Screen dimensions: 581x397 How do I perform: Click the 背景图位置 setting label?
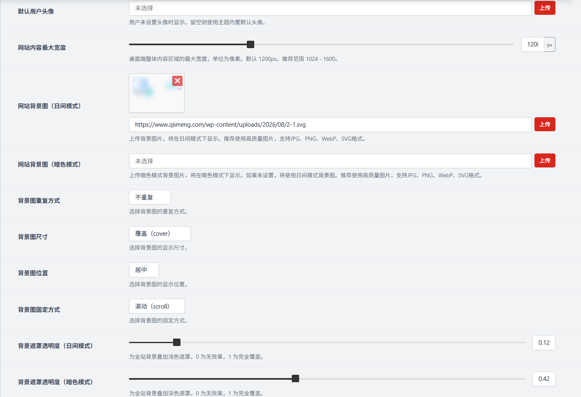(33, 273)
